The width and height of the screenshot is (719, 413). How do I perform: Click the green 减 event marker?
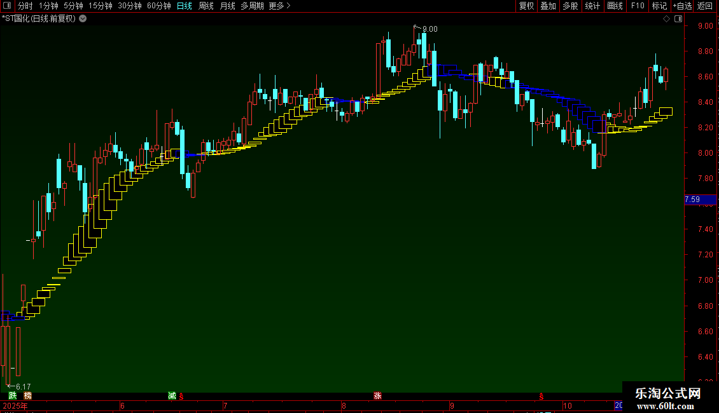172,396
